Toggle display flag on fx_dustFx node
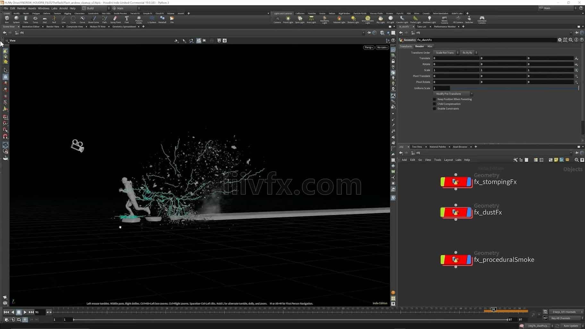The image size is (585, 329). (x=469, y=212)
